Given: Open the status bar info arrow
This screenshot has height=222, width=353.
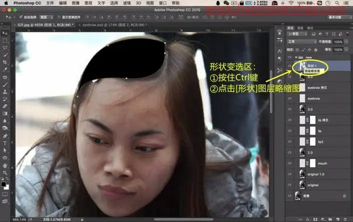Looking at the screenshot, I should click(82, 220).
